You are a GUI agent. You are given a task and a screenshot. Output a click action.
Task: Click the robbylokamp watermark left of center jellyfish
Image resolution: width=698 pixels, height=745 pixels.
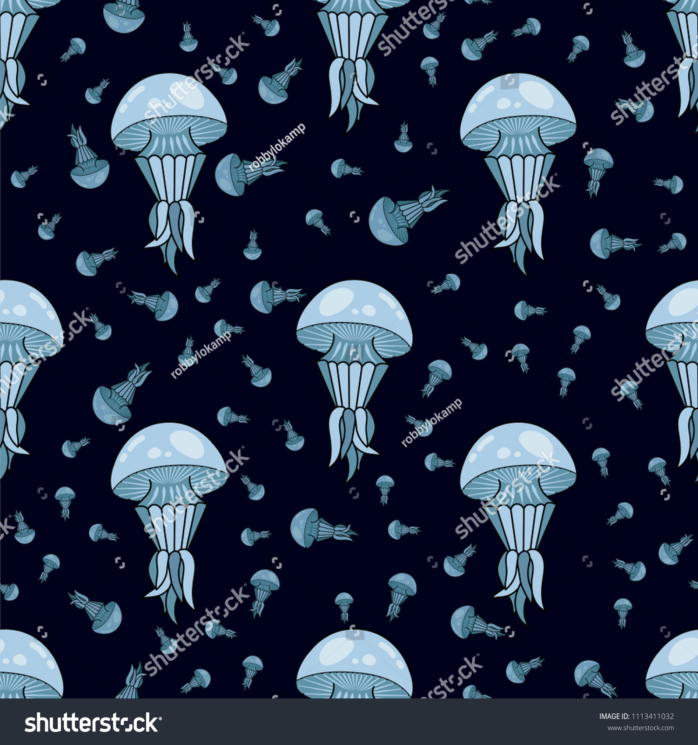[201, 354]
